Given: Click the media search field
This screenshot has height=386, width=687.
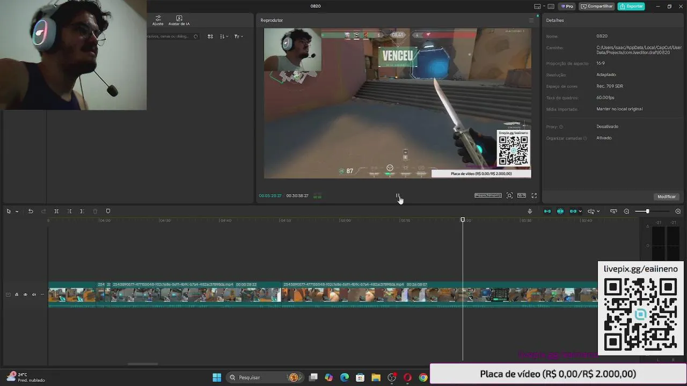Looking at the screenshot, I should coord(172,36).
